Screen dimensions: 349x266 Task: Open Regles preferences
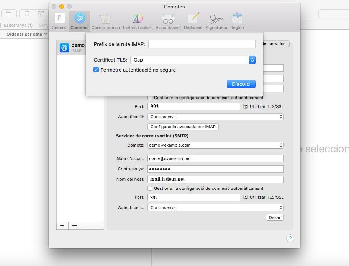click(x=237, y=21)
